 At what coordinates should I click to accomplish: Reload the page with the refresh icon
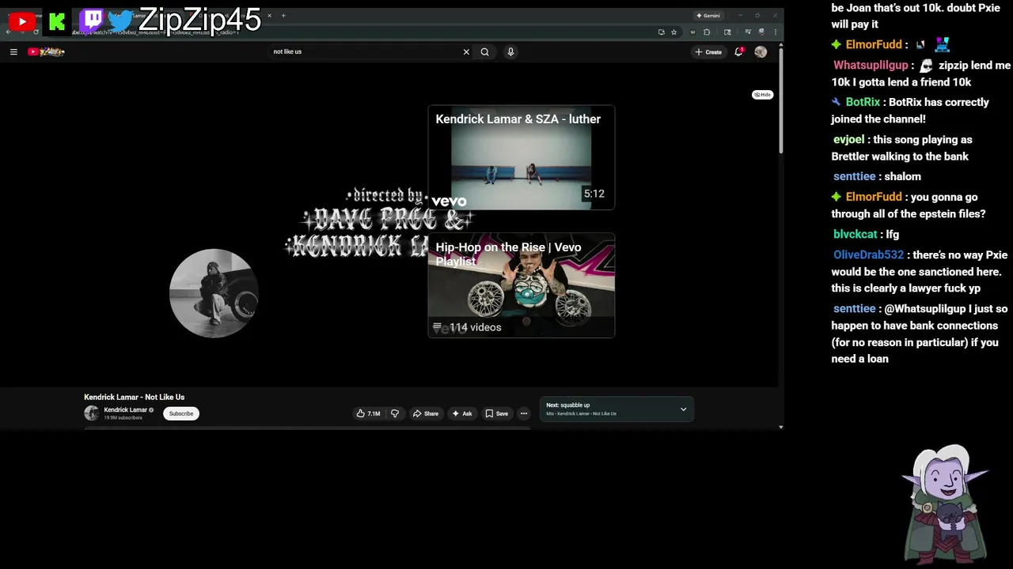36,32
